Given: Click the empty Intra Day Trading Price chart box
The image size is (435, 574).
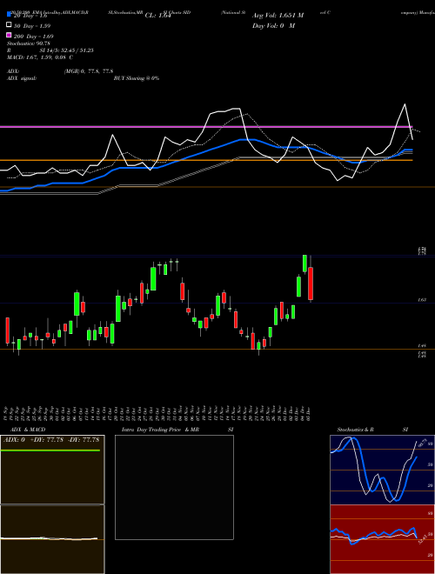Looking at the screenshot, I should tap(174, 487).
